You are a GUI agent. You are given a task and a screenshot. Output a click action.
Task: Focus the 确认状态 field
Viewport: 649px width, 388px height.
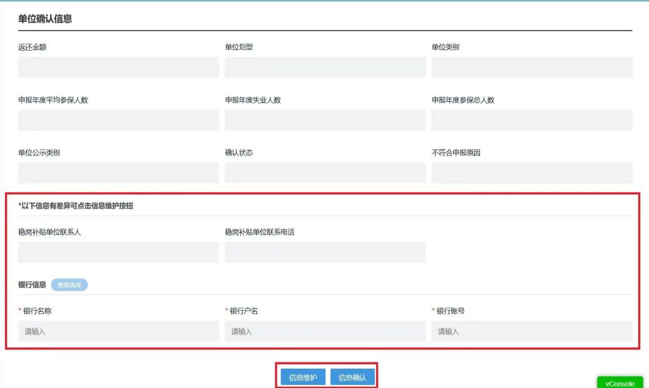325,173
